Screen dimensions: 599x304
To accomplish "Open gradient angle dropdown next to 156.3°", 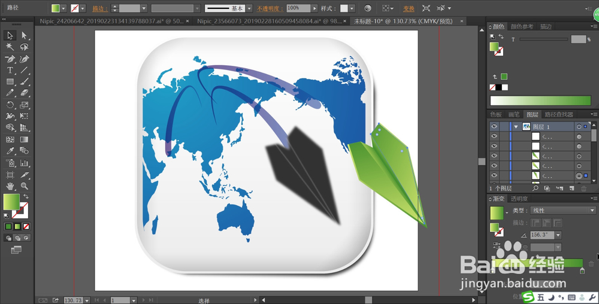I will coord(558,235).
